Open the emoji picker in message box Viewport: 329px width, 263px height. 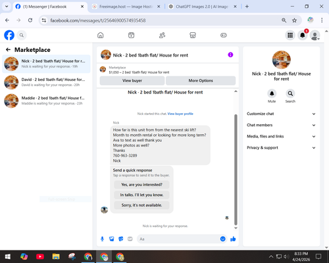222,239
